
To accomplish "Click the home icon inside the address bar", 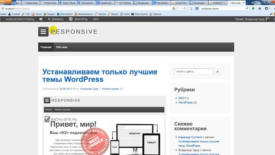I will pyautogui.click(x=174, y=9).
